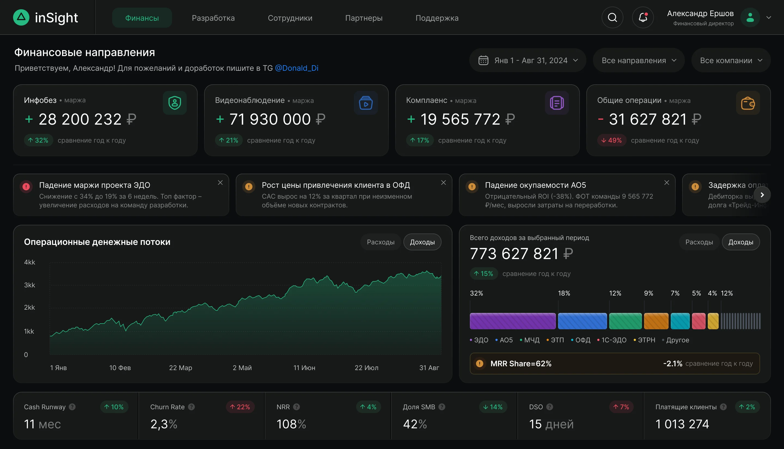Open the Поддержка tab
Image resolution: width=784 pixels, height=449 pixels.
tap(437, 18)
